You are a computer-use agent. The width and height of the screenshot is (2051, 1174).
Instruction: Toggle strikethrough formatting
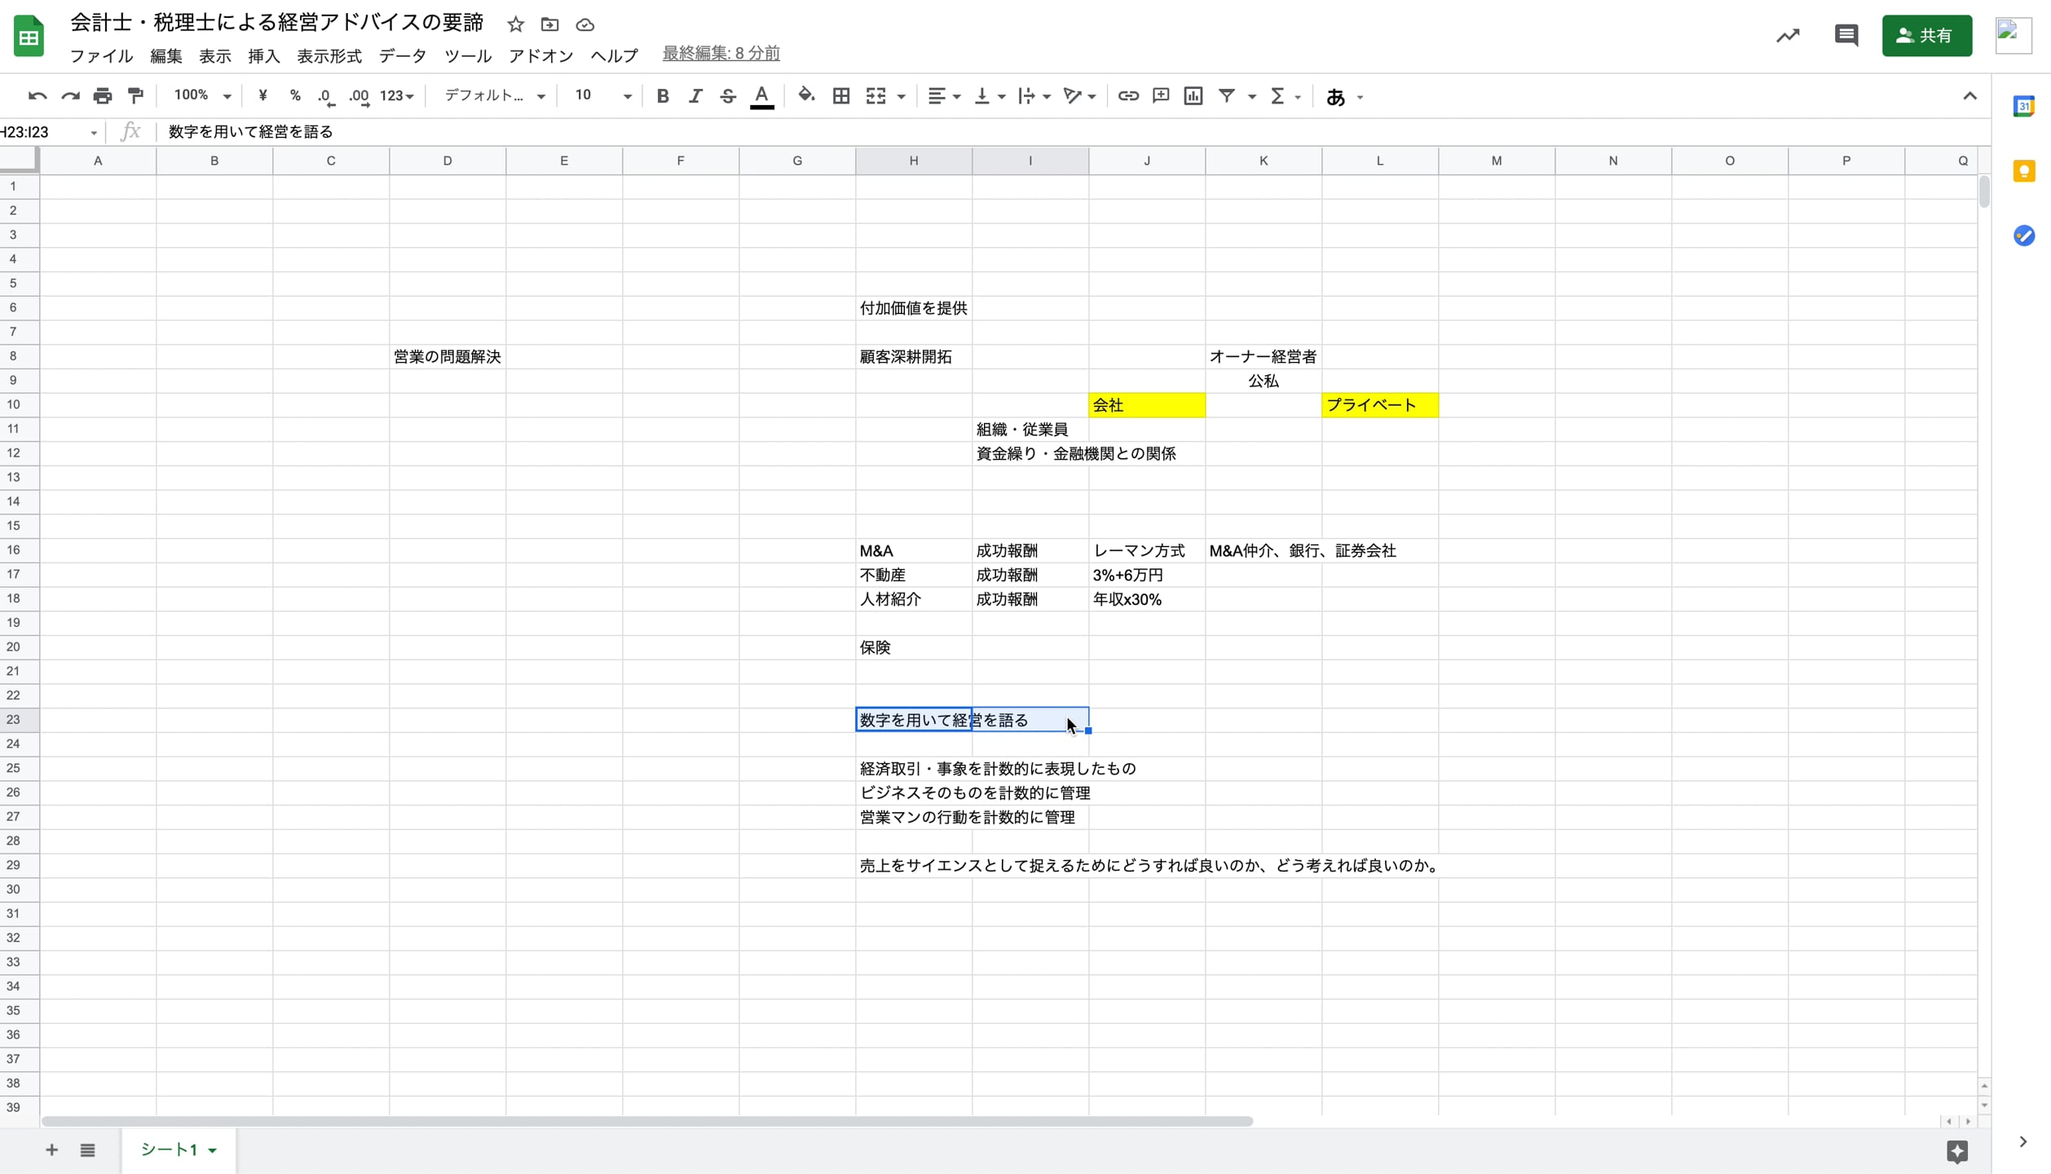tap(728, 95)
